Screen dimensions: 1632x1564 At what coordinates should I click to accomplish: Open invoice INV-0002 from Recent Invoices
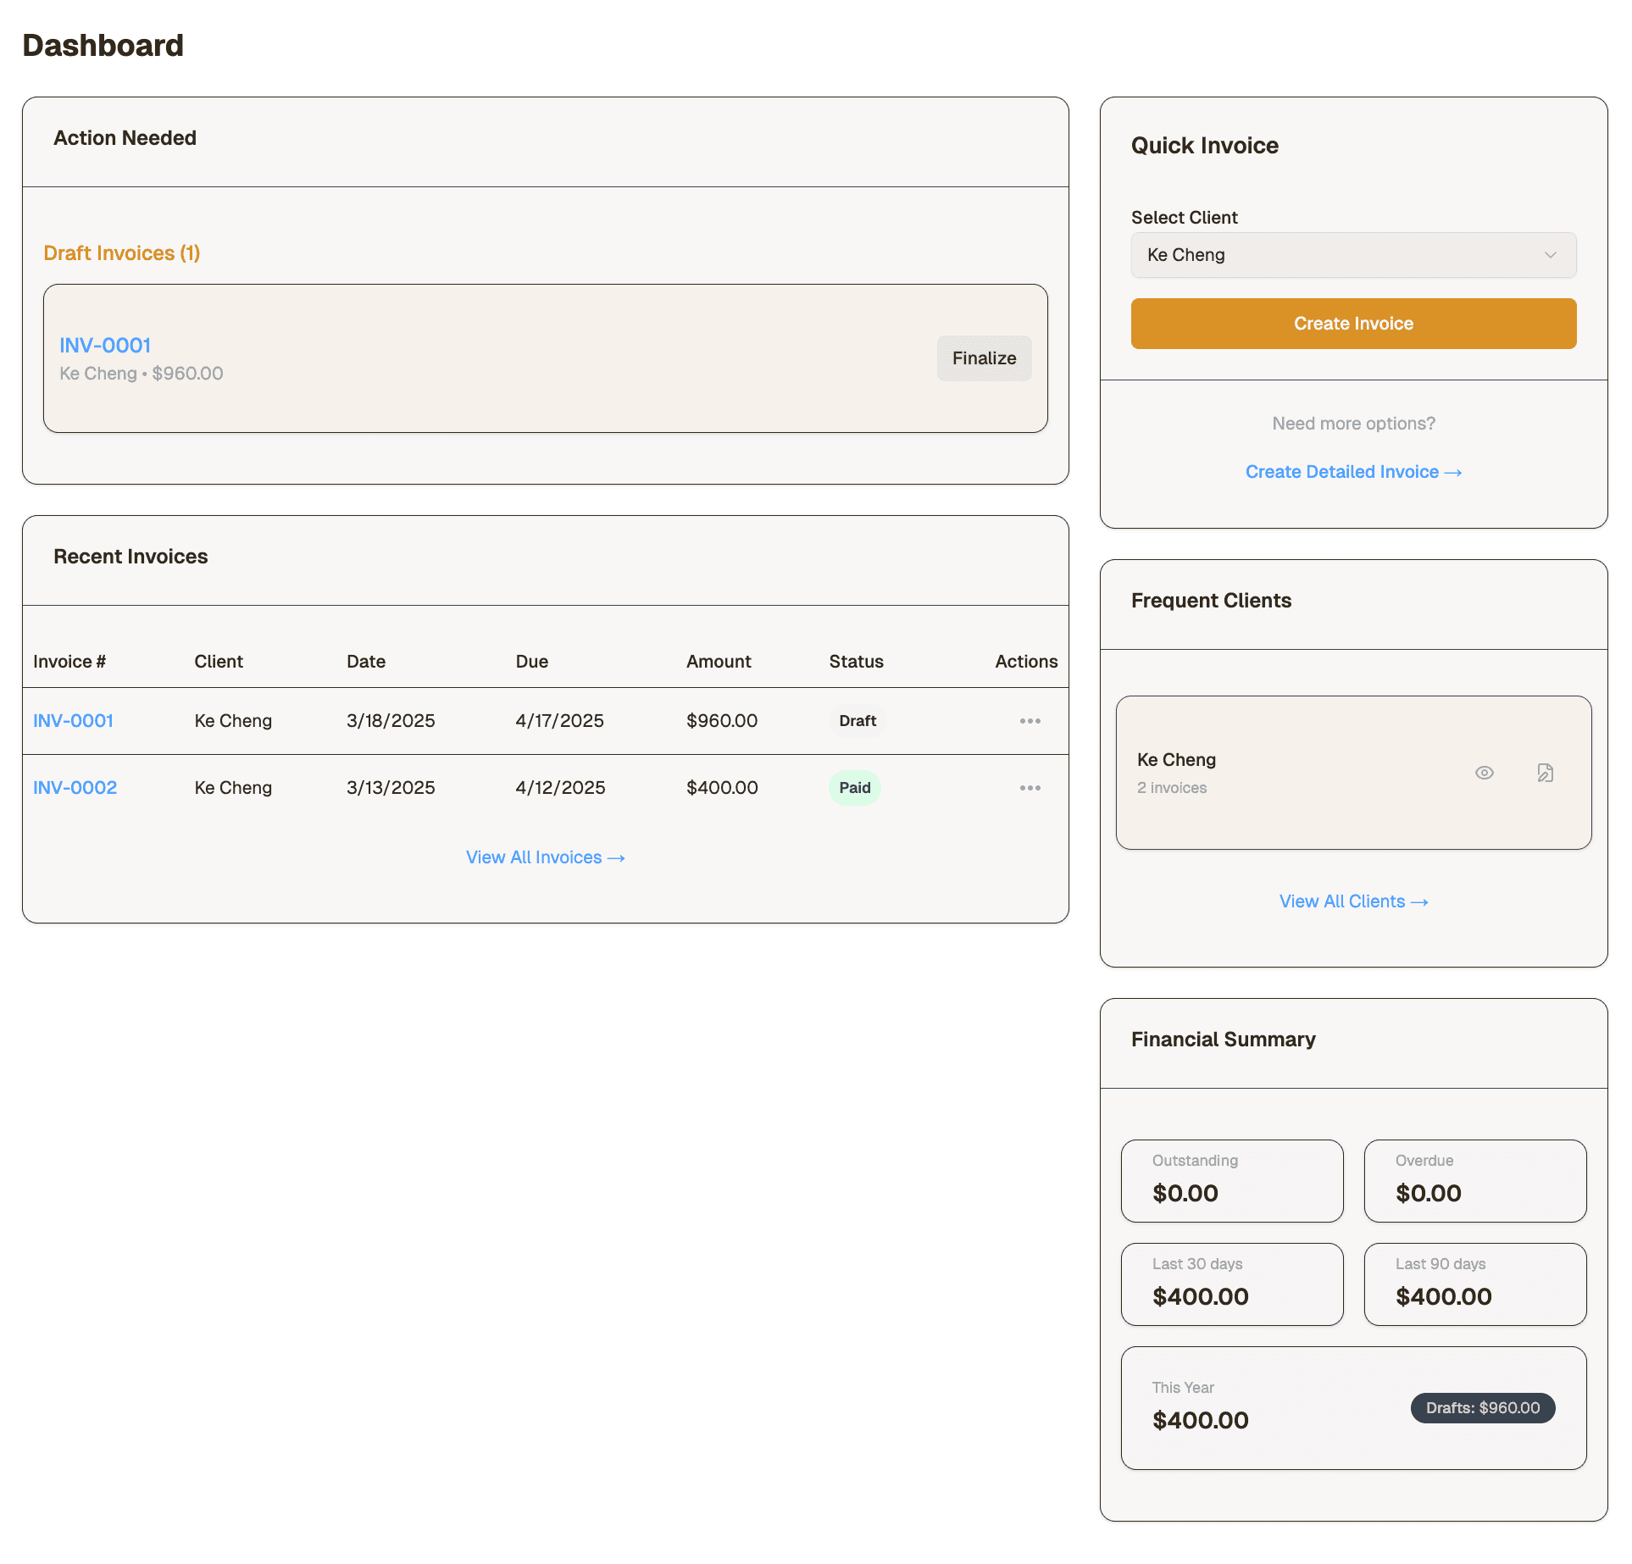(75, 787)
